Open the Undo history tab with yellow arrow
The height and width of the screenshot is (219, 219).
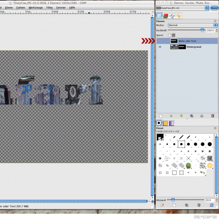(179, 16)
